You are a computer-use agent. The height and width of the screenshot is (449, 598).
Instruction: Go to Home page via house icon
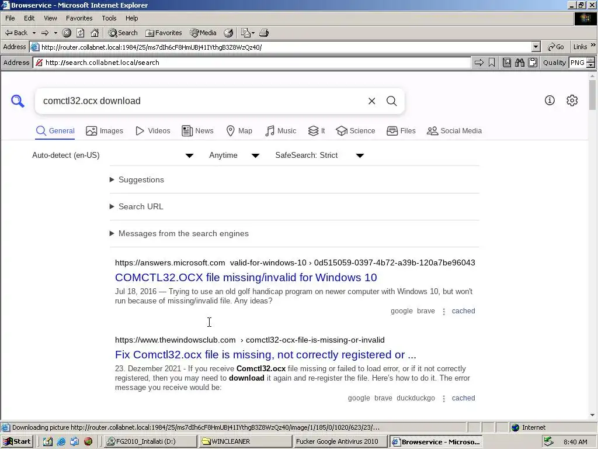[x=95, y=33]
